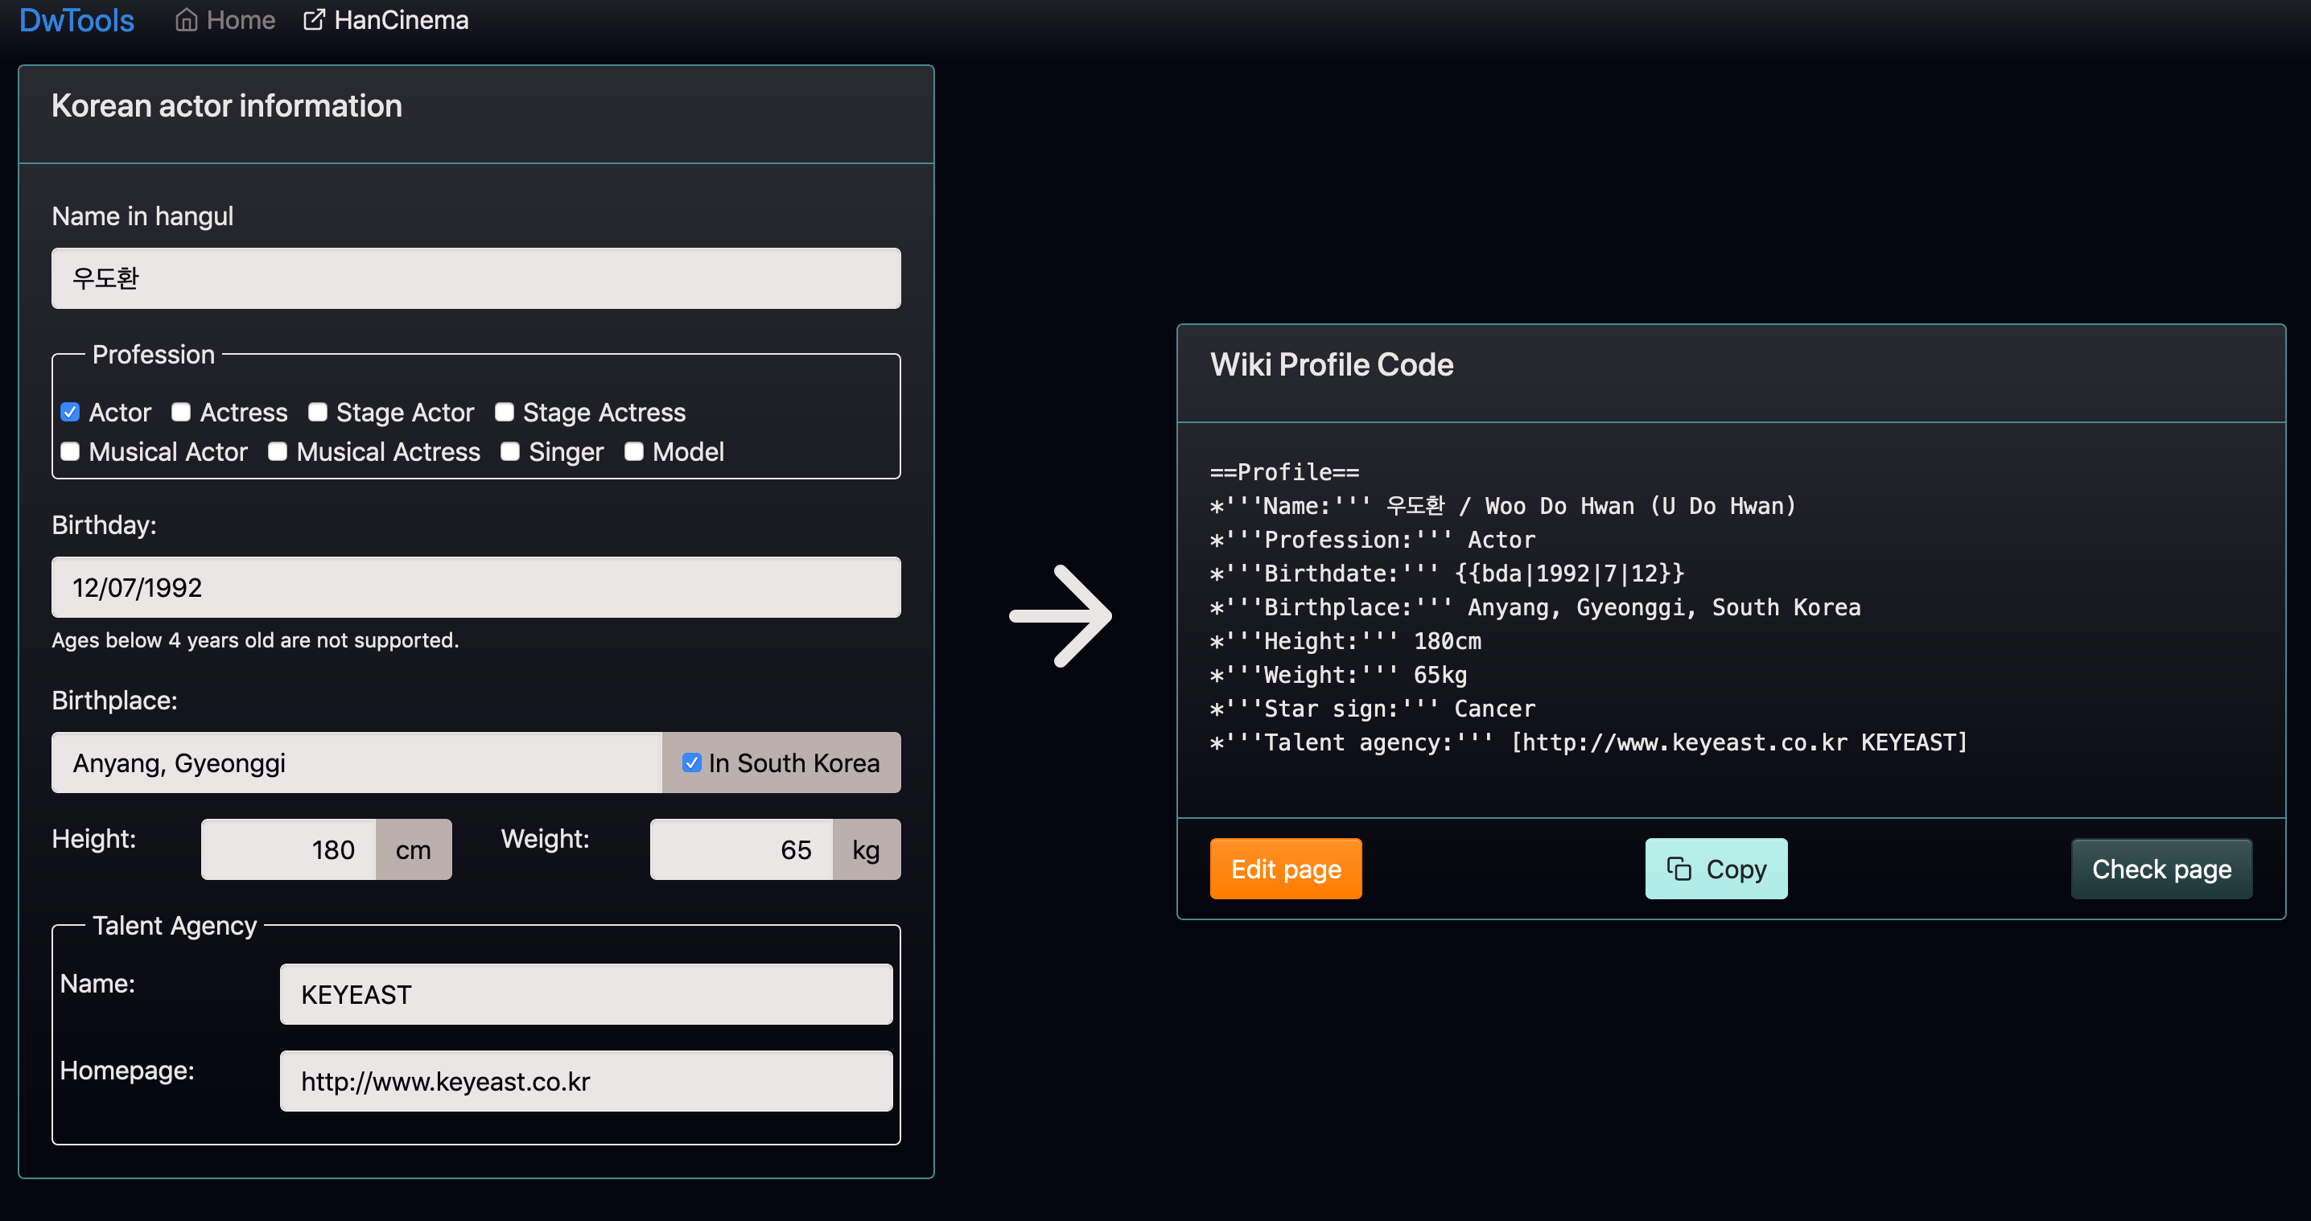Click the agency Homepage URL field

(587, 1081)
